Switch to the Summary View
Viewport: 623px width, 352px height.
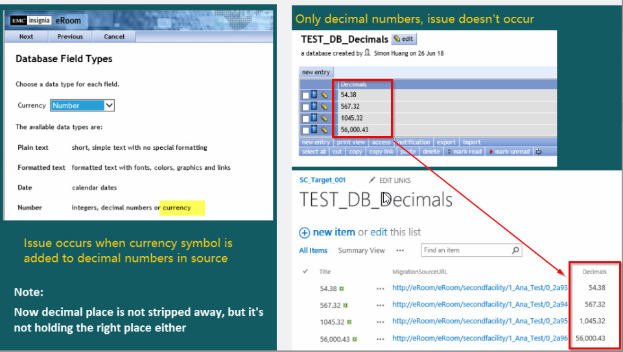click(361, 250)
